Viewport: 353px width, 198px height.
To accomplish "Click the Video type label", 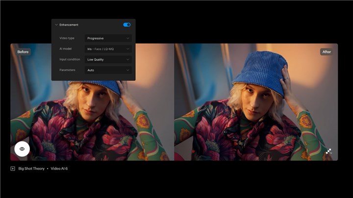I will (x=67, y=38).
